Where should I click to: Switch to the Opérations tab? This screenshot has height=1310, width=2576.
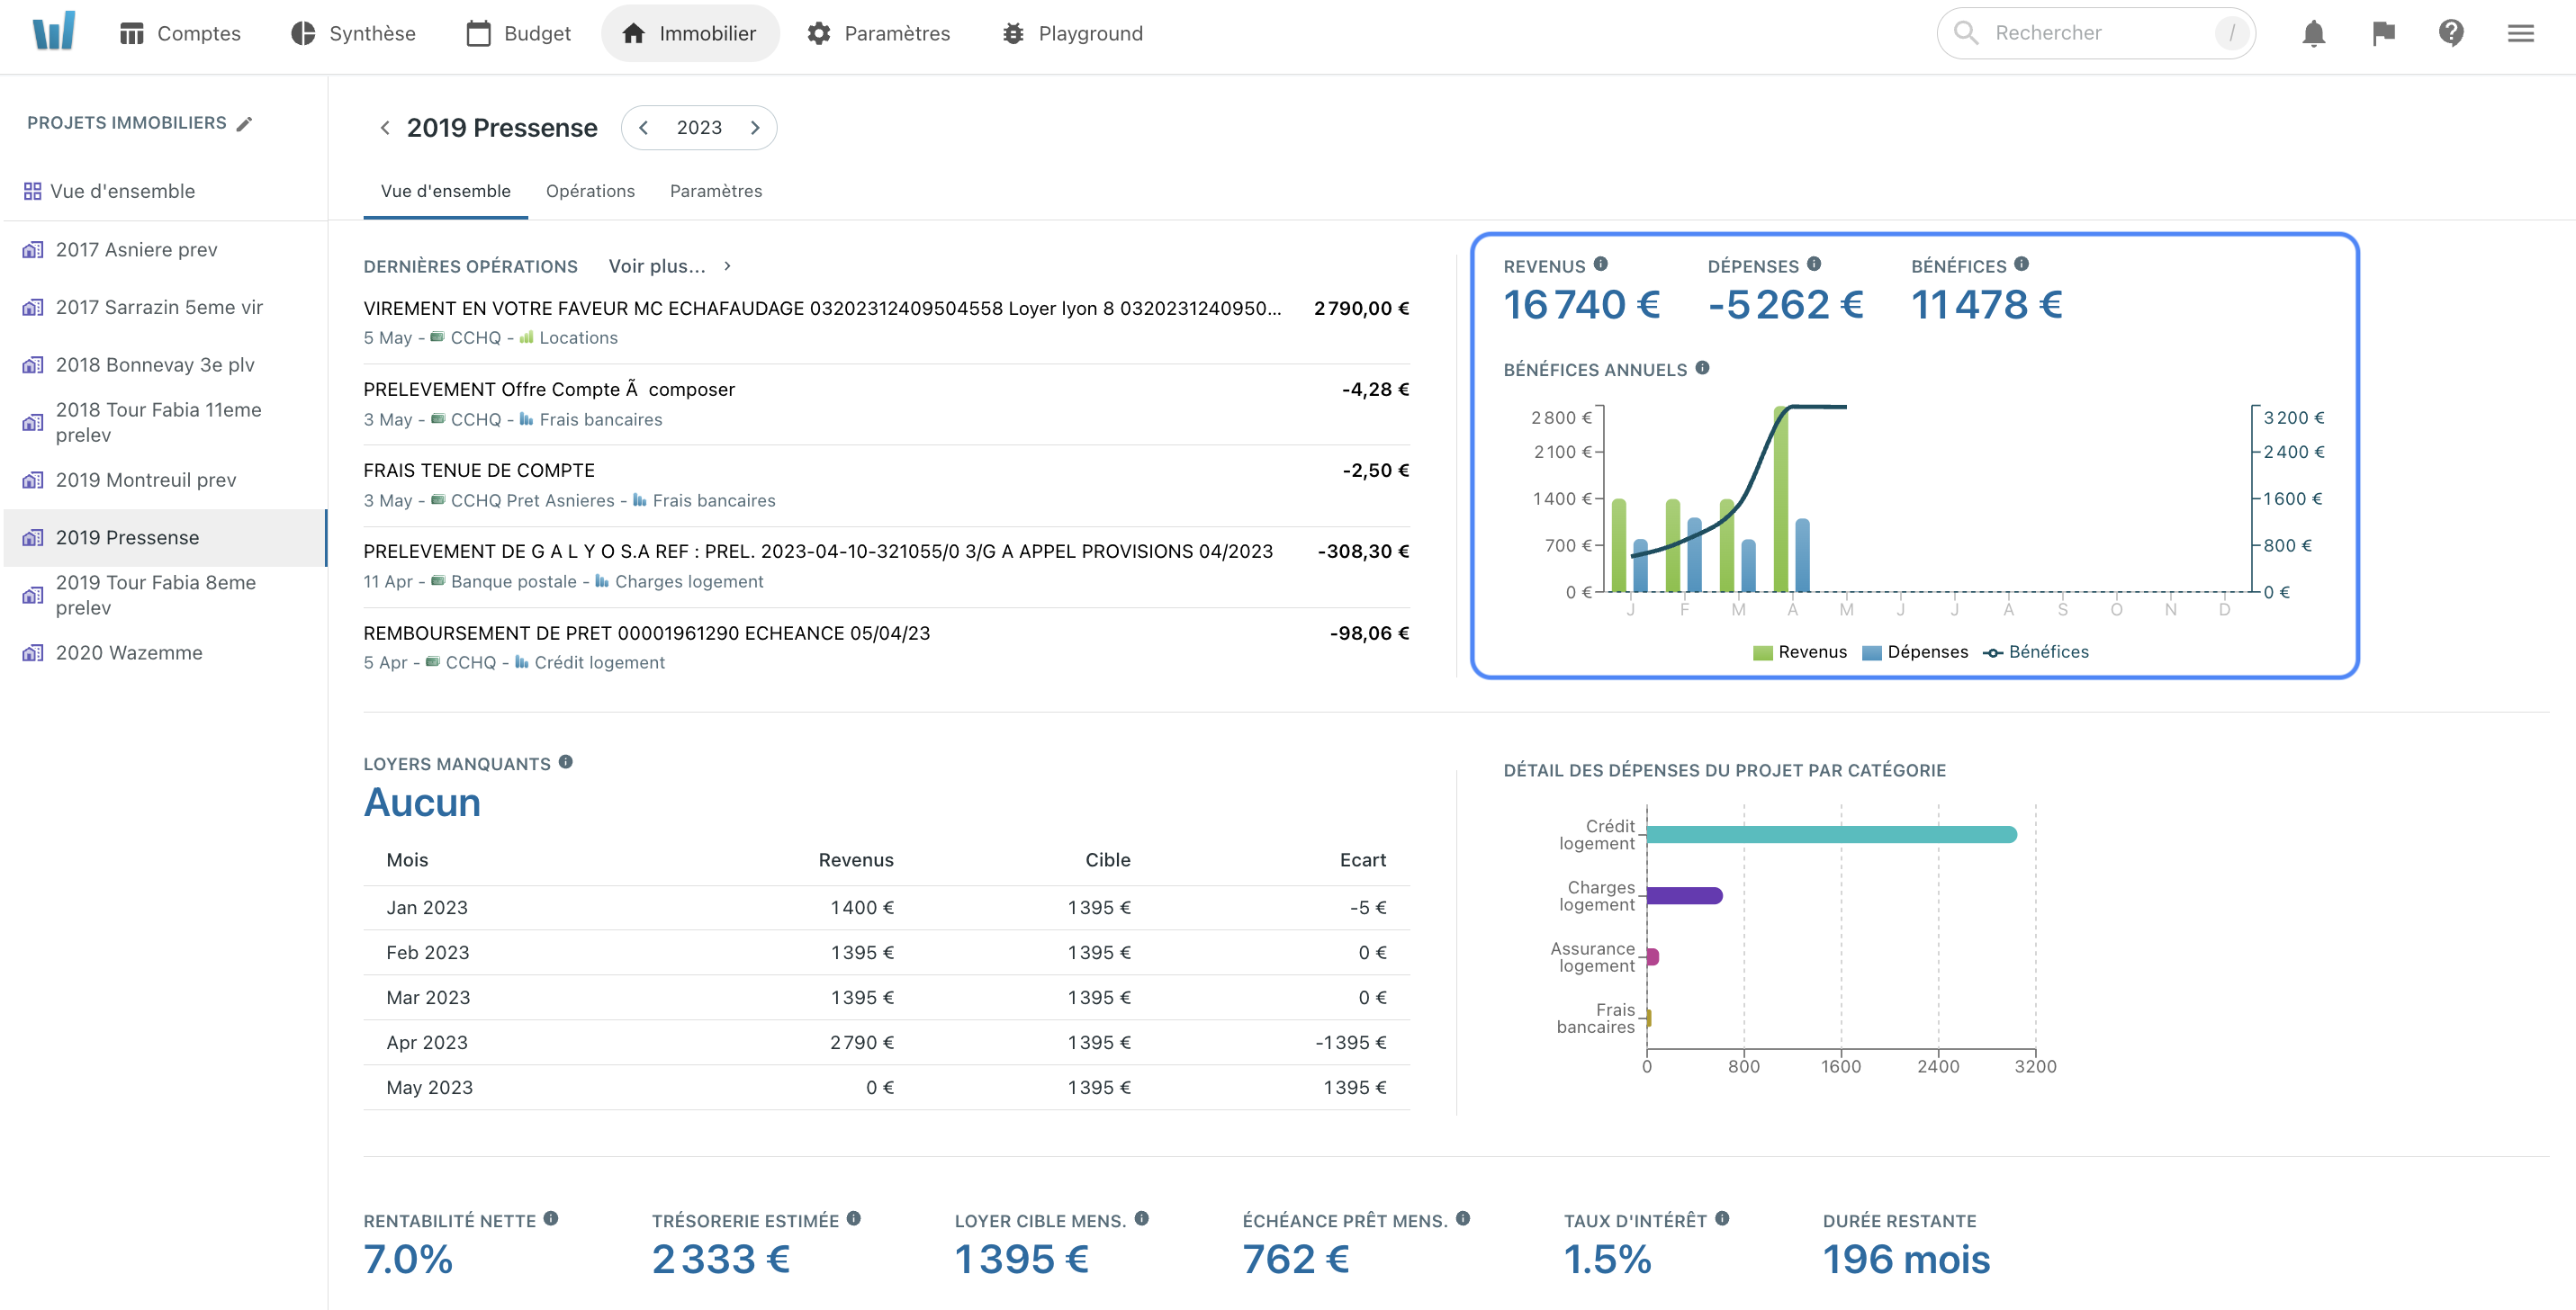click(590, 191)
